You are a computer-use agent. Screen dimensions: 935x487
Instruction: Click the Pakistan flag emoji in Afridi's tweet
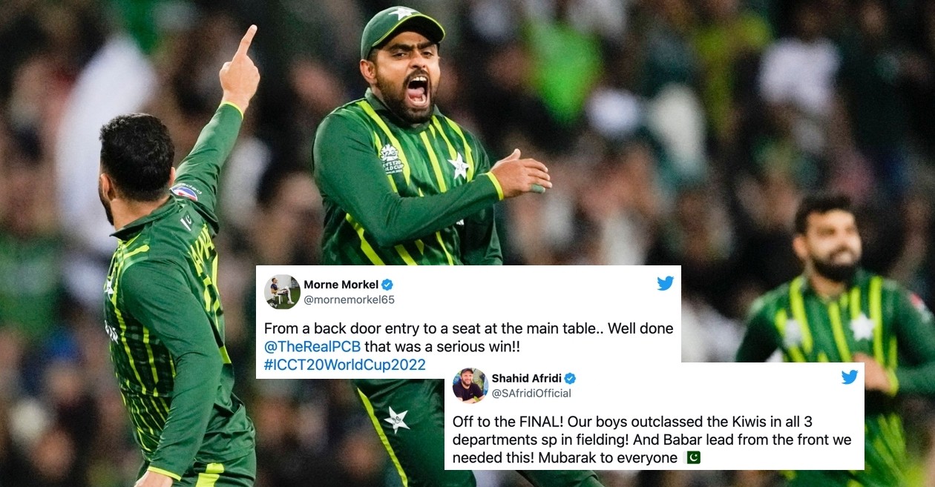pos(692,458)
